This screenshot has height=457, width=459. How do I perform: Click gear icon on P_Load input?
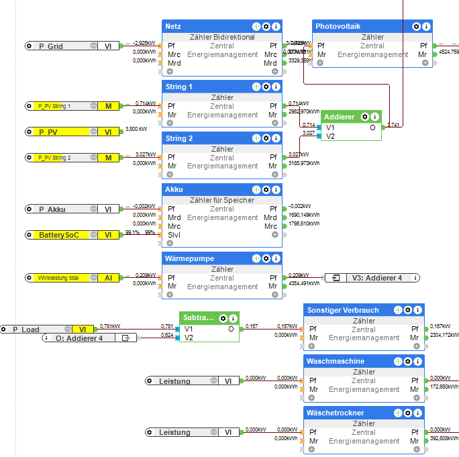point(3,329)
